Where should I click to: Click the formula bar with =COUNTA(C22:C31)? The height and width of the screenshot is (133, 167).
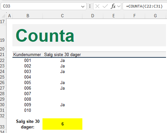pyautogui.click(x=145, y=6)
